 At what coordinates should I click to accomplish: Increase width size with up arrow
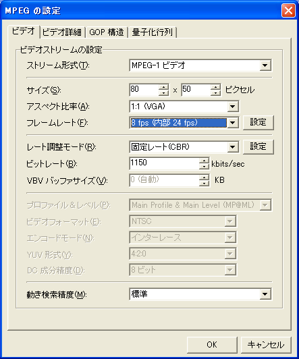point(163,87)
